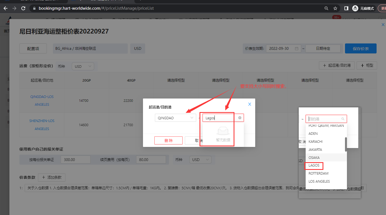This screenshot has height=215, width=386.
Task: Expand the QINGDAO origin port dropdown
Action: tap(175, 118)
